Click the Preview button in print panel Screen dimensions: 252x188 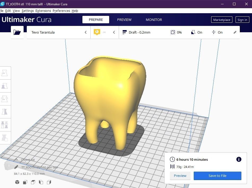(x=180, y=176)
